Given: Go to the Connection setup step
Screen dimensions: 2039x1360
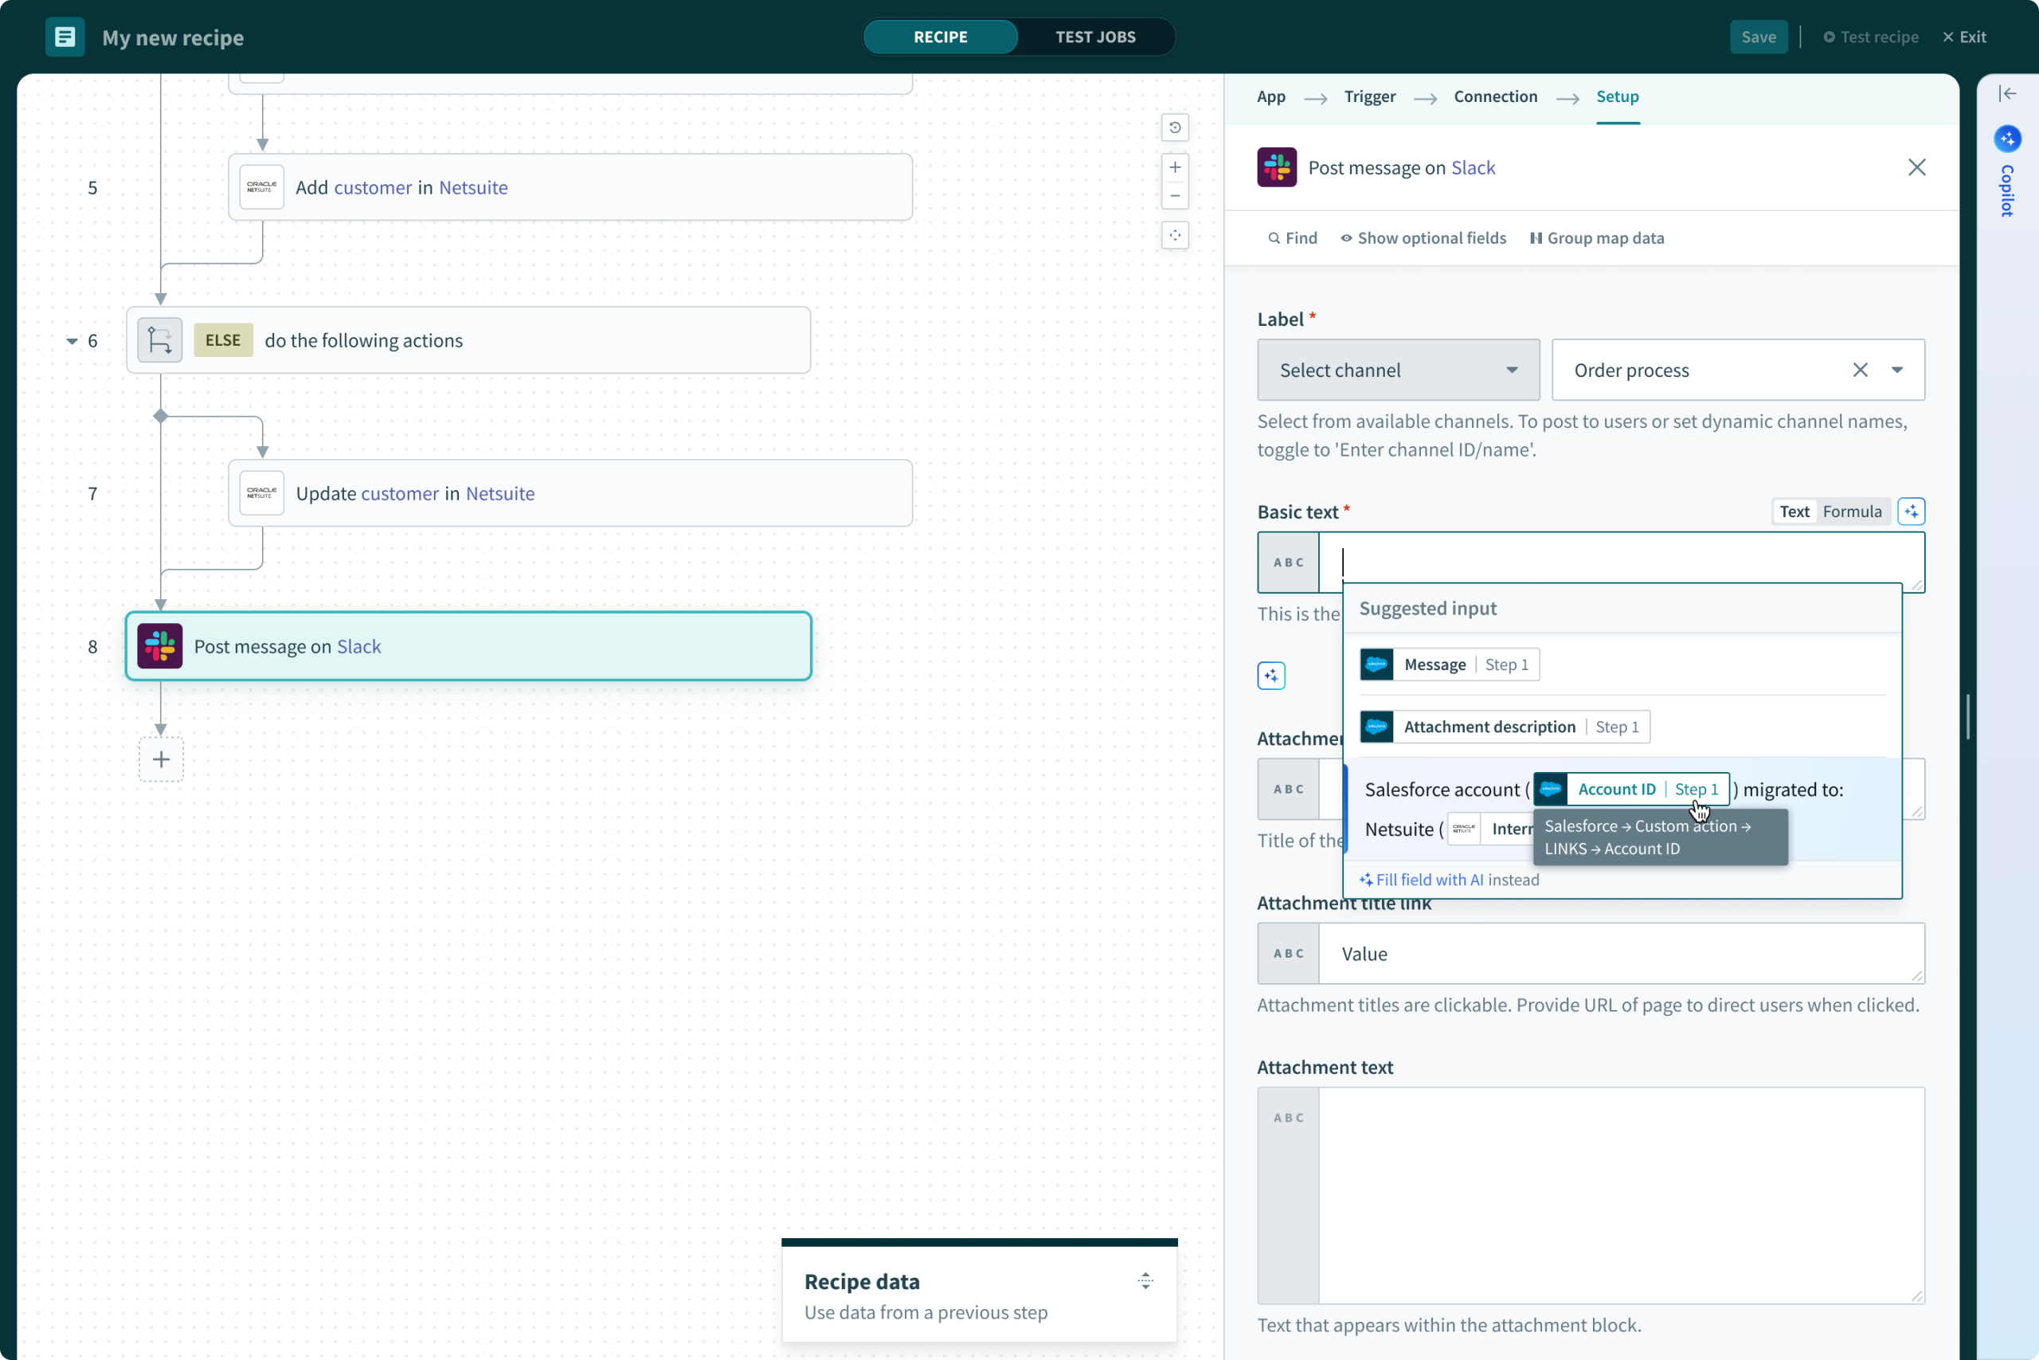Looking at the screenshot, I should point(1496,96).
